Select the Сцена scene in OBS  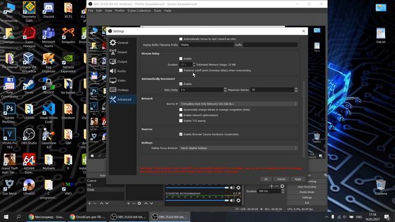pyautogui.click(x=106, y=181)
